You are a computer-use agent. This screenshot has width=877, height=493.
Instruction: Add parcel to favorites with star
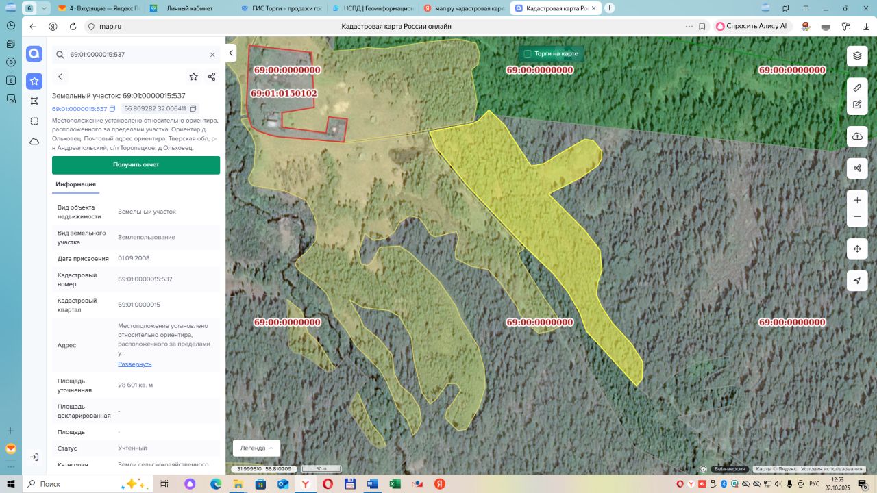[193, 77]
